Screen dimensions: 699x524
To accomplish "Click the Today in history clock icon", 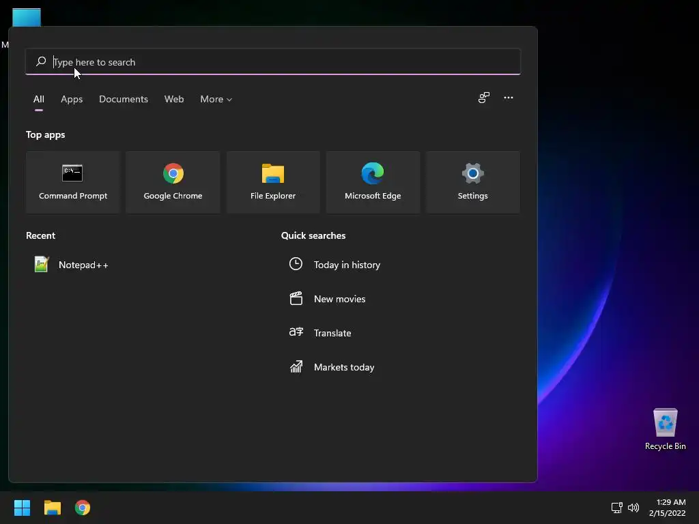I will (x=296, y=264).
